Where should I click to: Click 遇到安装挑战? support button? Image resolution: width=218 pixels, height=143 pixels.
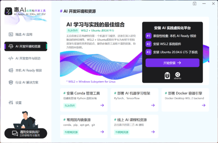point(26,134)
